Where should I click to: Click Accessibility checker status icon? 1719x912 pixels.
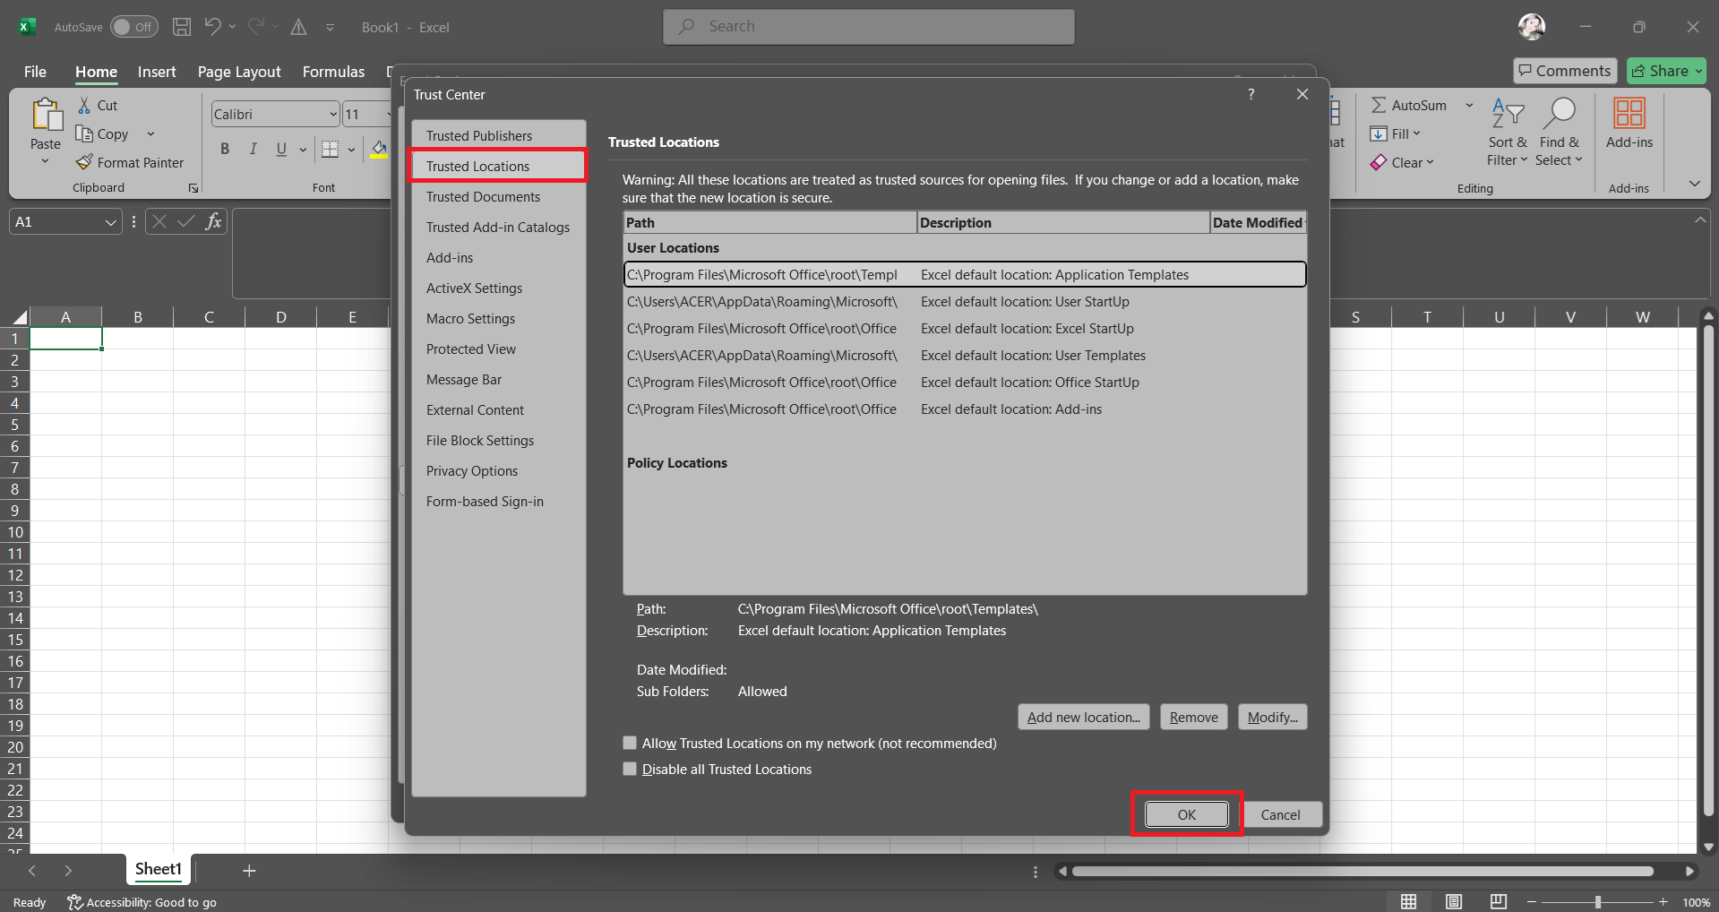click(75, 902)
